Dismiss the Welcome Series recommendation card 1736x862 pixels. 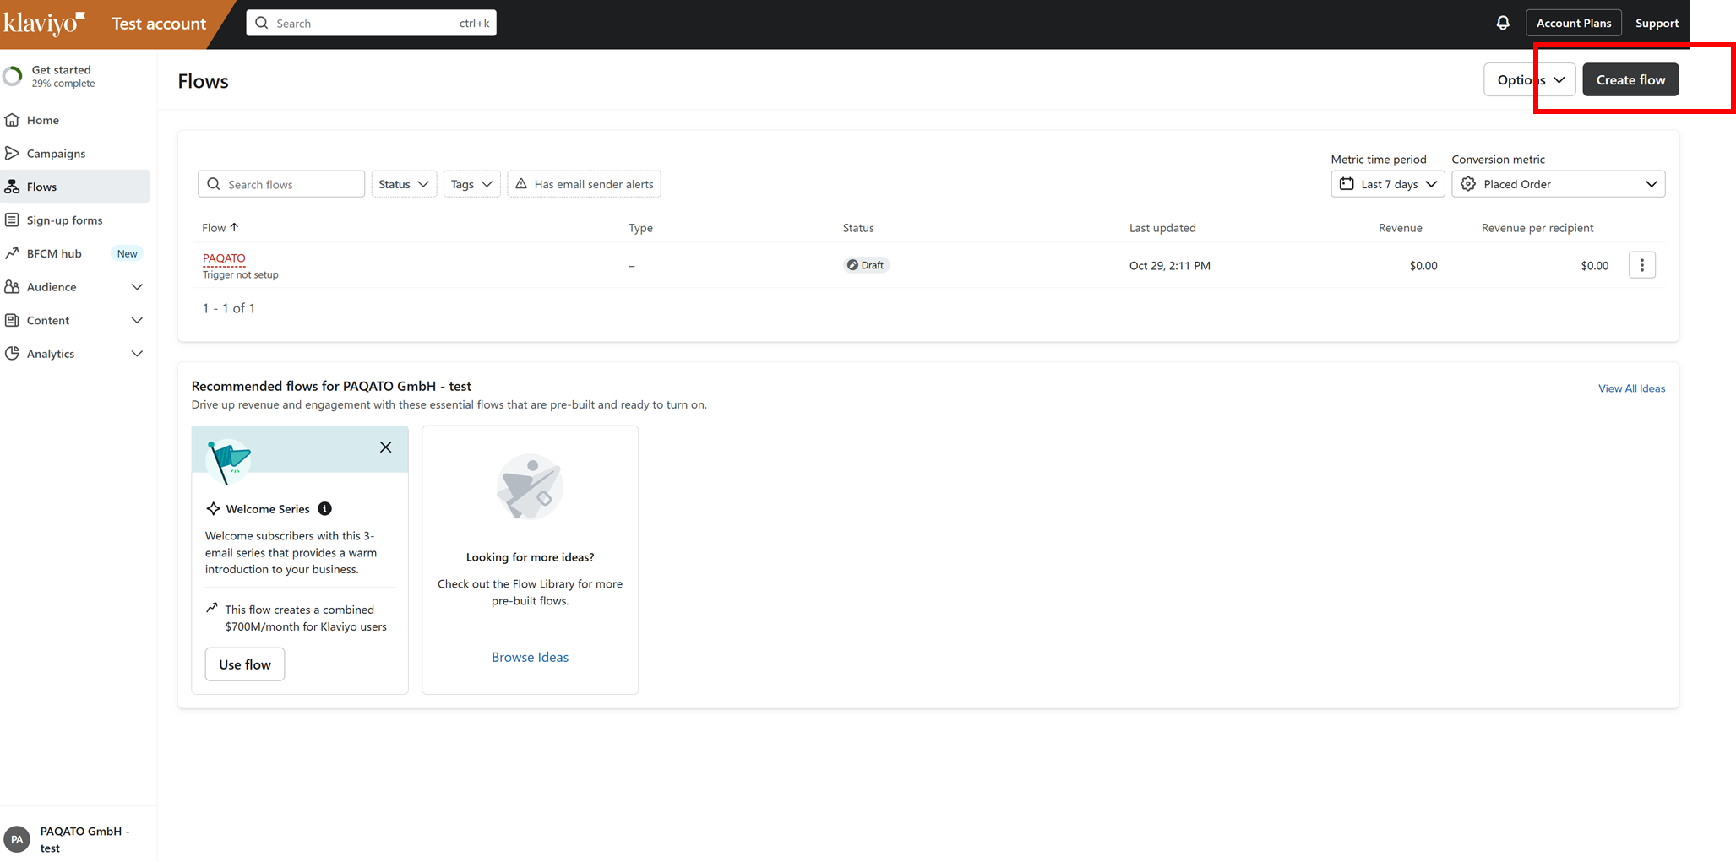click(385, 447)
